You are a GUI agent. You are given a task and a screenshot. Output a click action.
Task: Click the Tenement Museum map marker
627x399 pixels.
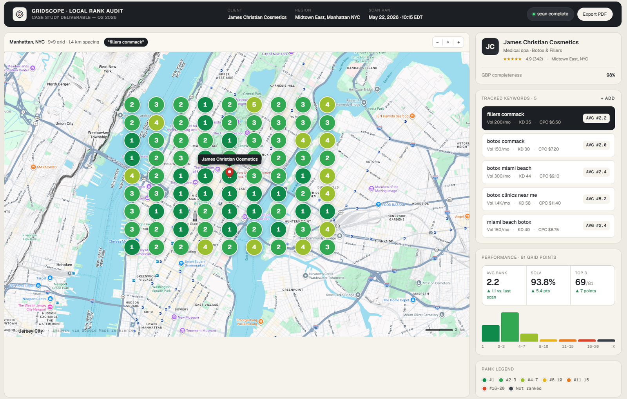click(x=182, y=331)
